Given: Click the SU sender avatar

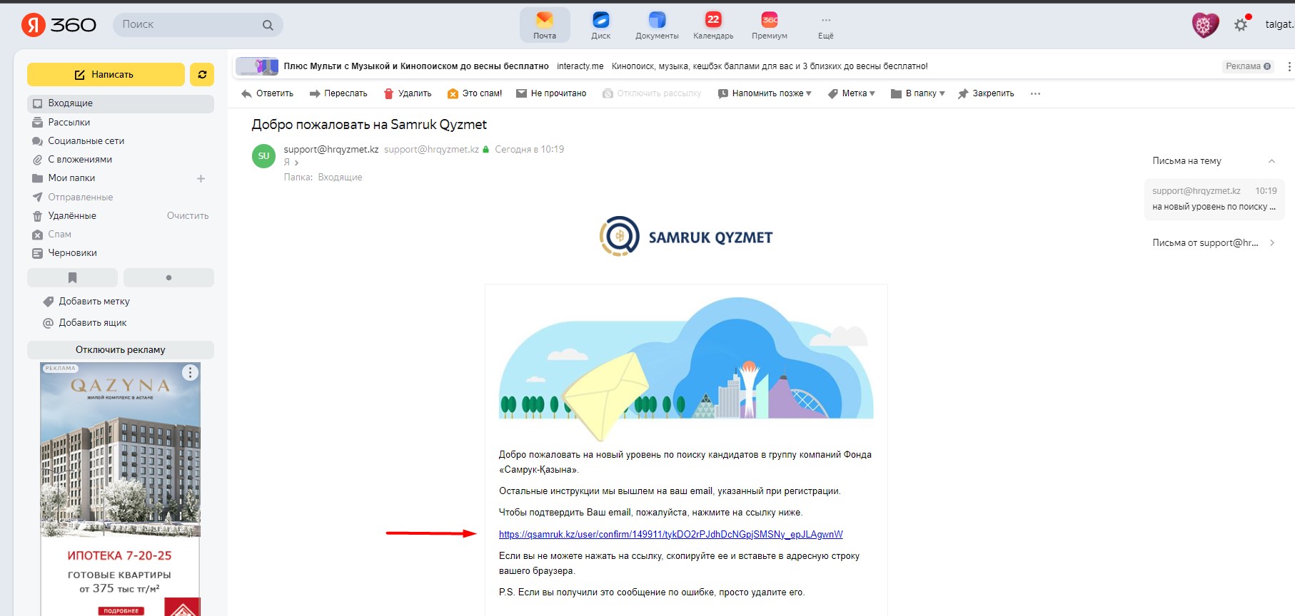Looking at the screenshot, I should click(x=264, y=156).
